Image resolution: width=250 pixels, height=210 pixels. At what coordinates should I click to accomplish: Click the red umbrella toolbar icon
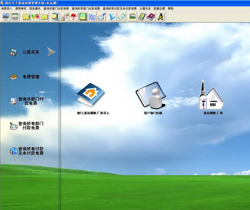[x=74, y=17]
